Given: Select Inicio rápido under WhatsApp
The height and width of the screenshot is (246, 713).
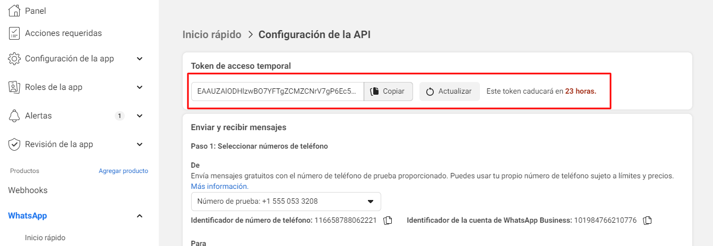Looking at the screenshot, I should tap(45, 238).
